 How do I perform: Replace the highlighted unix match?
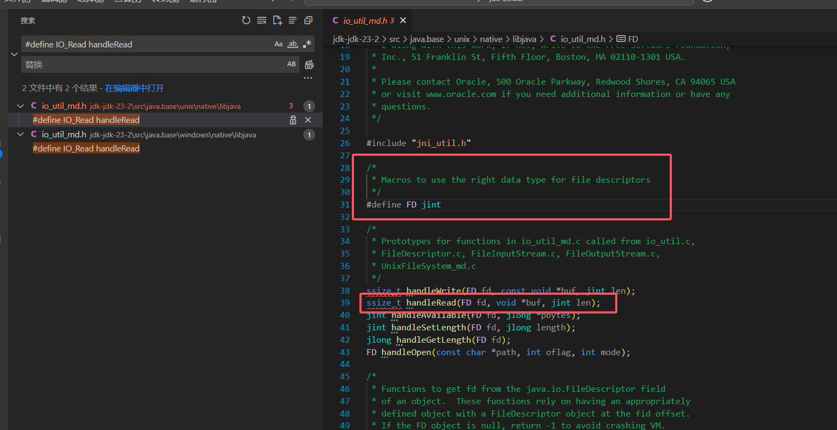pos(293,120)
